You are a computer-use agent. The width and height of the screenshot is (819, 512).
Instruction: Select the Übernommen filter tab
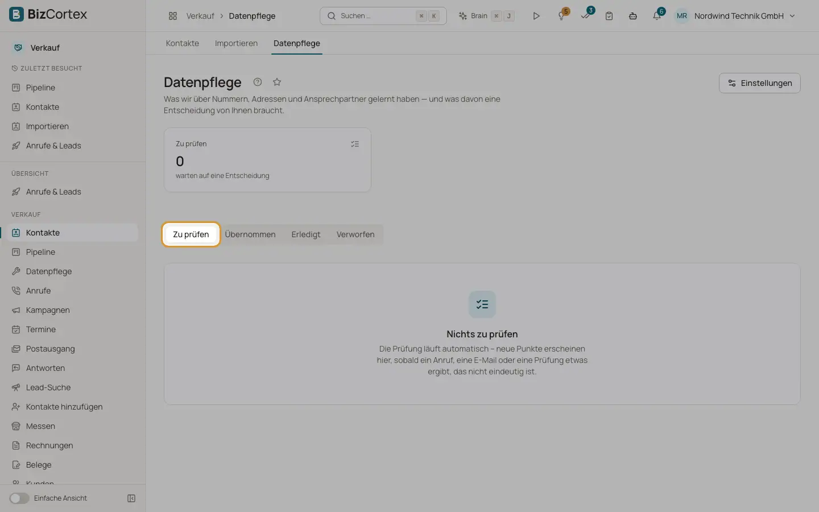250,234
